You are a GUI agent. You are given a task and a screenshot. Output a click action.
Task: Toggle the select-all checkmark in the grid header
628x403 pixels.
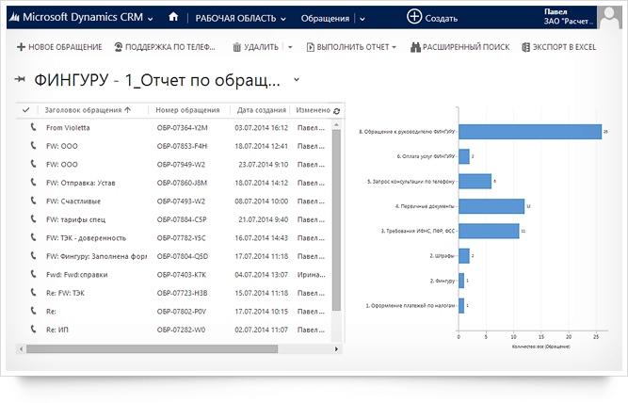(x=26, y=110)
